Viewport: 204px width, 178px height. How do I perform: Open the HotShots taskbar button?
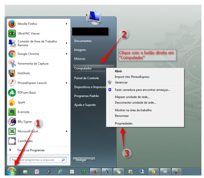tap(177, 172)
